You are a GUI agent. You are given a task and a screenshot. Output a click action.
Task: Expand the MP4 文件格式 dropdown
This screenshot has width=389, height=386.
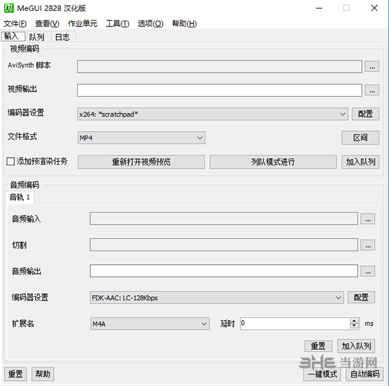pos(141,138)
